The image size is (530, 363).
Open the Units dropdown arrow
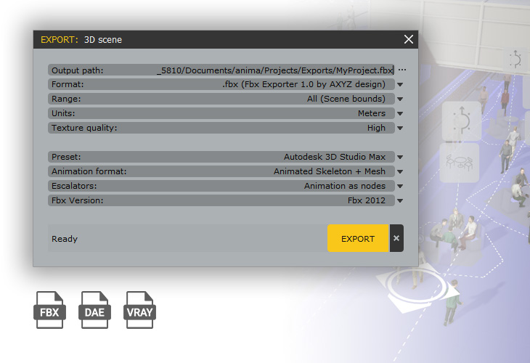click(400, 113)
